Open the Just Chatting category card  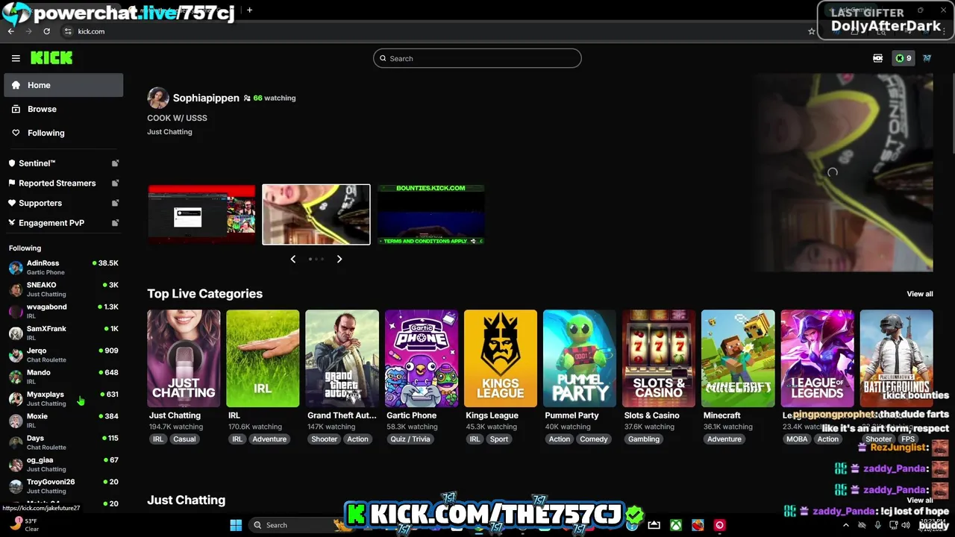tap(184, 359)
